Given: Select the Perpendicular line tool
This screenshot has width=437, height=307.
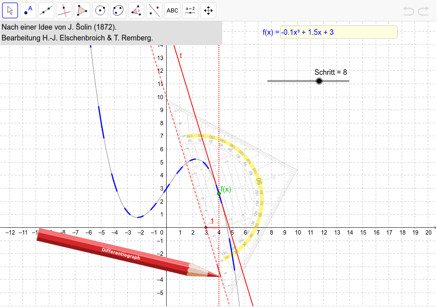Looking at the screenshot, I should coord(64,10).
